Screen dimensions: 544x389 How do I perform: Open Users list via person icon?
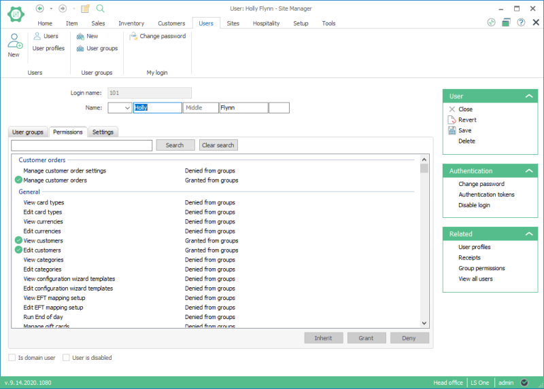(37, 36)
